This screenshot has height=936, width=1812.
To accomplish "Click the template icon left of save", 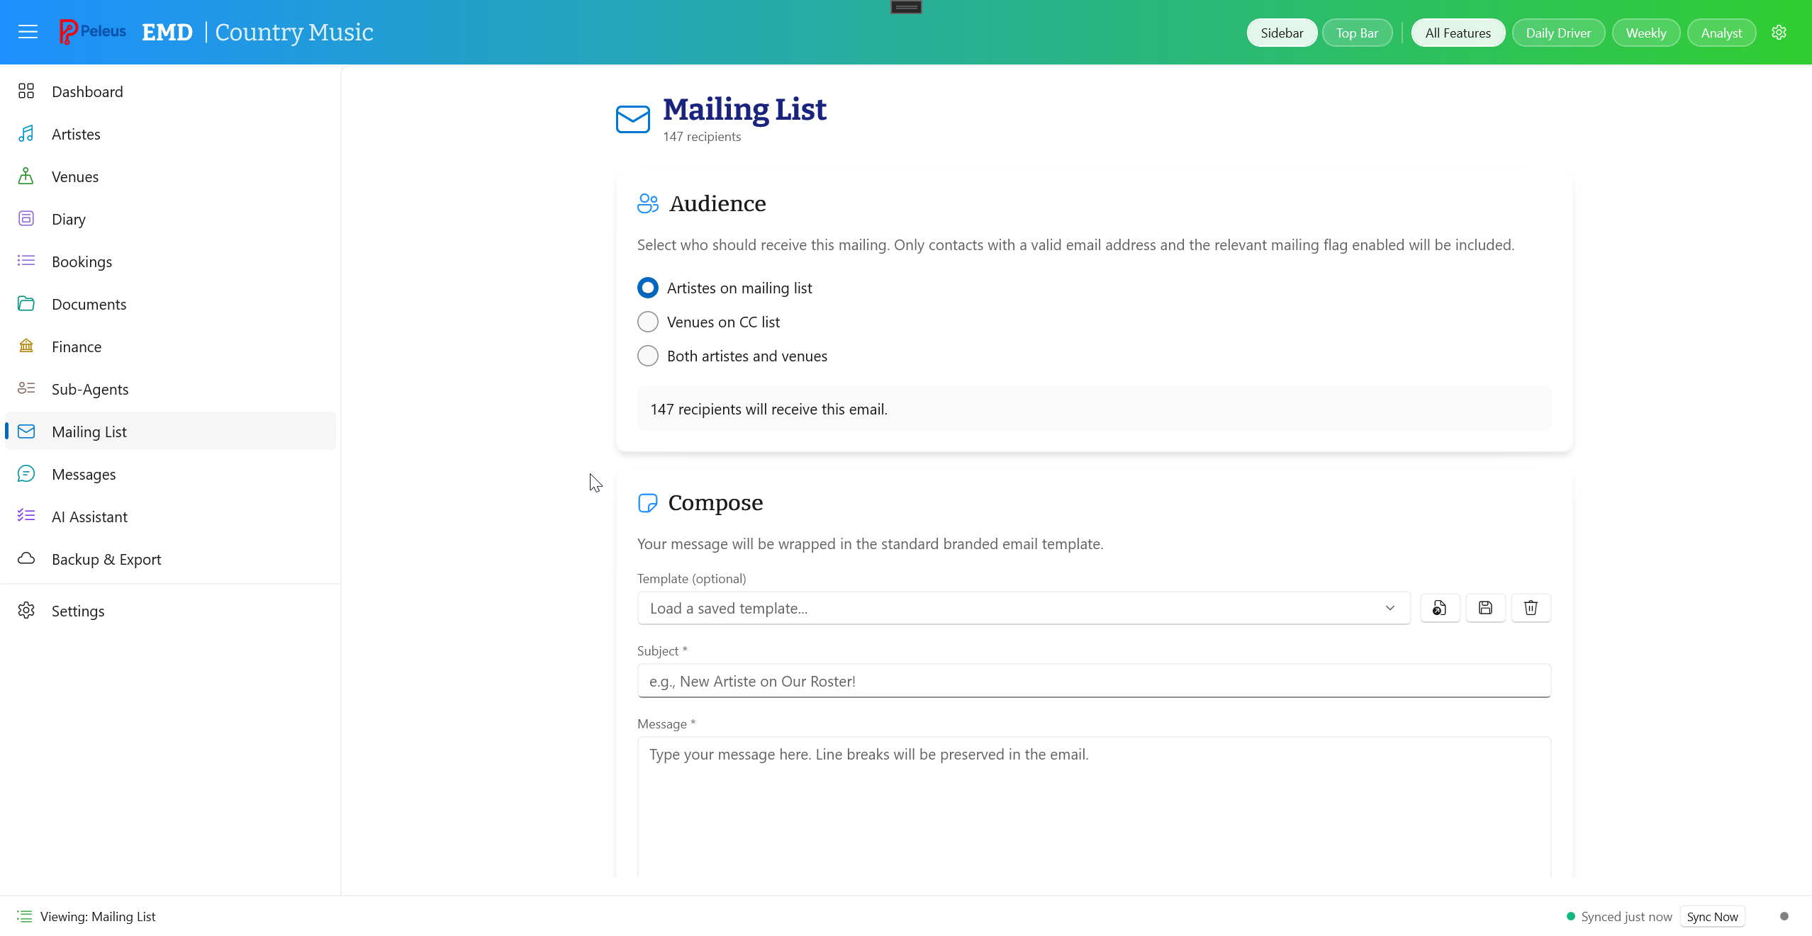I will tap(1439, 608).
